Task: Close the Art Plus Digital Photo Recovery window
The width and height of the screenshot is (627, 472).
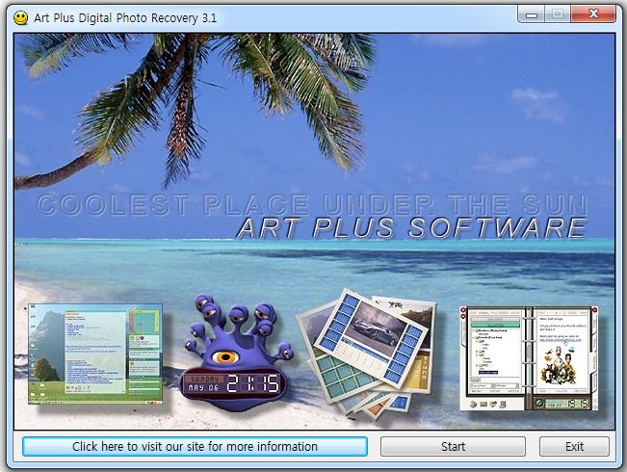Action: (593, 14)
